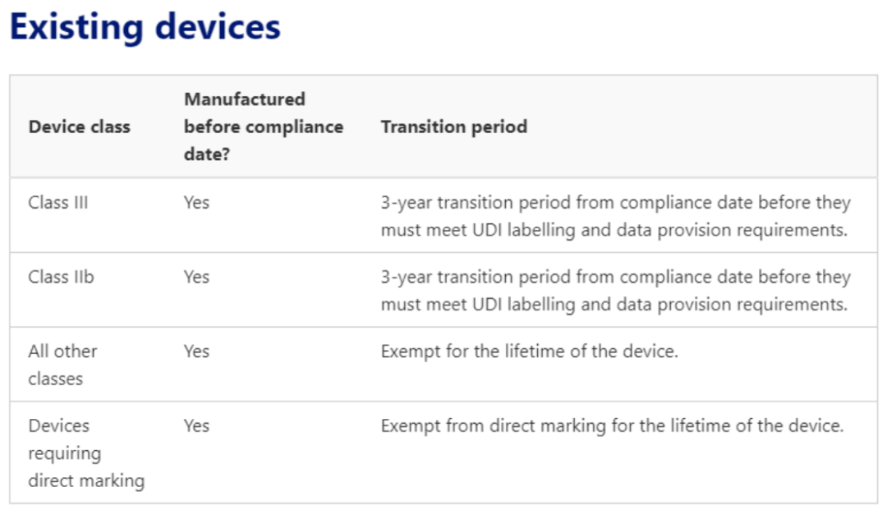
Task: Click "Yes" in the All other classes row
Action: [196, 352]
